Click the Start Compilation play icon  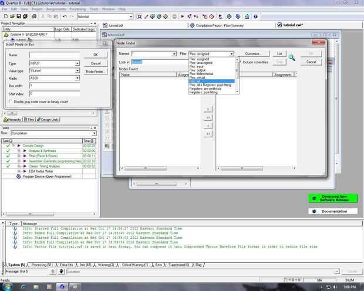(183, 16)
